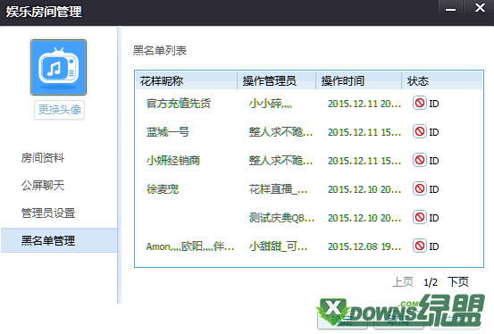Screen dimensions: 494x334
Task: Click the ban icon in 测试庆典QB row
Action: (420, 217)
